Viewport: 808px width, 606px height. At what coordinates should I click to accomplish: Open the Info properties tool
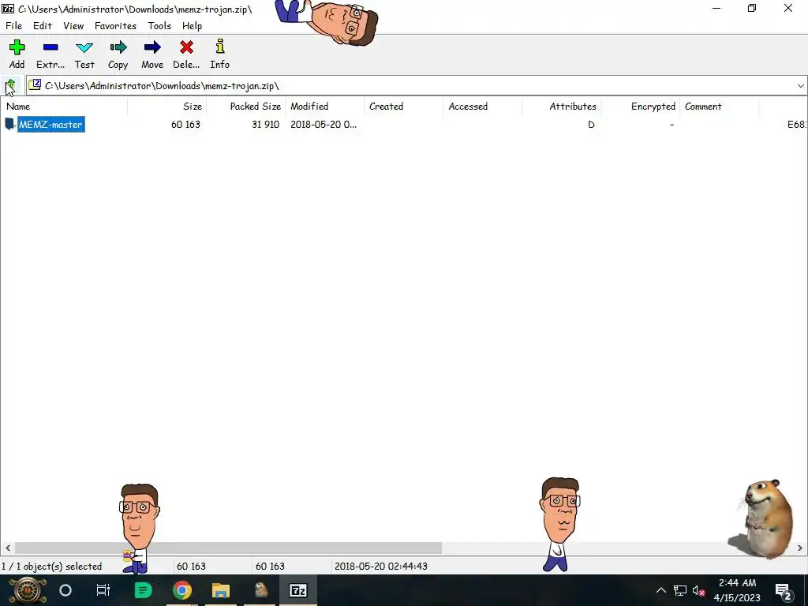[219, 54]
